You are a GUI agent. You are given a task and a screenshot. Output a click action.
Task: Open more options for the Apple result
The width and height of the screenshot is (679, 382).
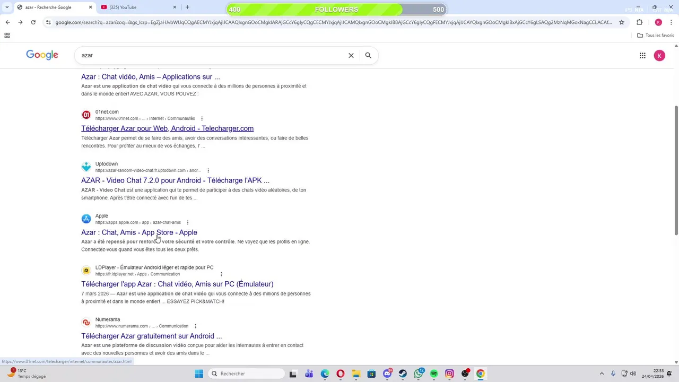click(x=187, y=222)
